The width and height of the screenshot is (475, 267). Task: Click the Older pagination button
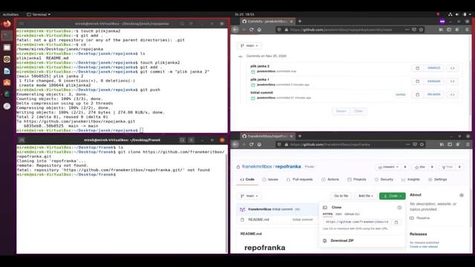pos(358,111)
